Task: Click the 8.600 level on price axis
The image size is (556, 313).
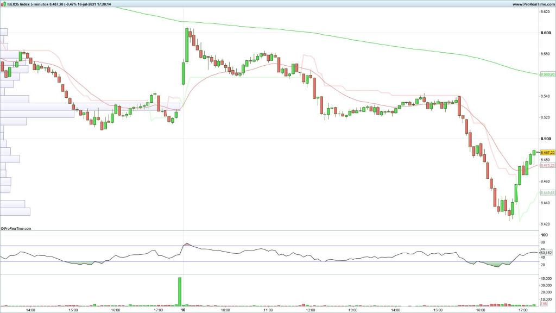Action: (546, 33)
